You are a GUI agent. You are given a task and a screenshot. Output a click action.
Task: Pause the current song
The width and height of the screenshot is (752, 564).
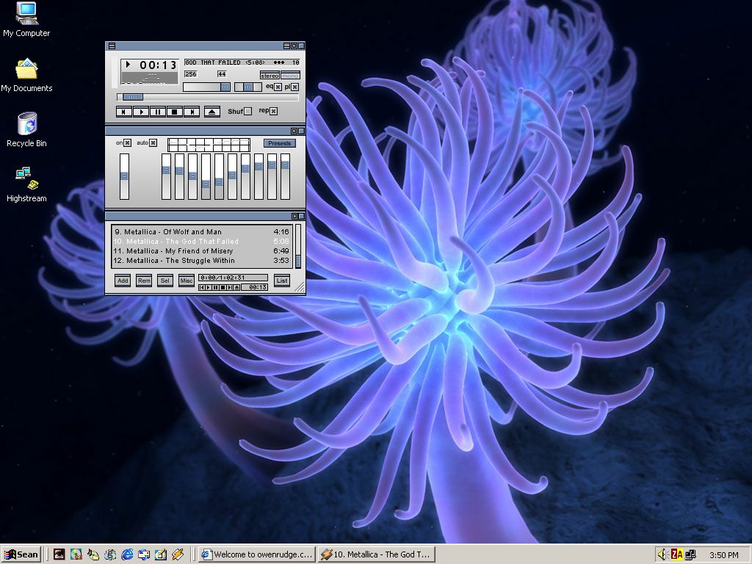click(x=158, y=112)
